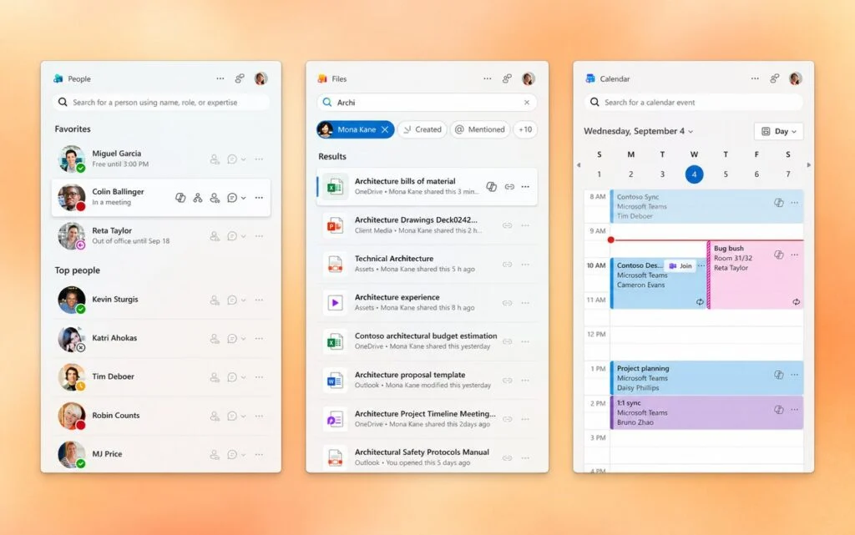Copy link for Architecture bills of material
Image resolution: width=855 pixels, height=535 pixels.
(x=509, y=187)
